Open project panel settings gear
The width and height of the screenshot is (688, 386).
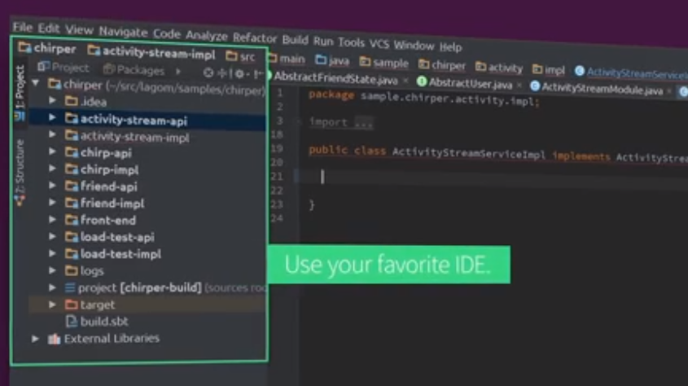click(240, 73)
